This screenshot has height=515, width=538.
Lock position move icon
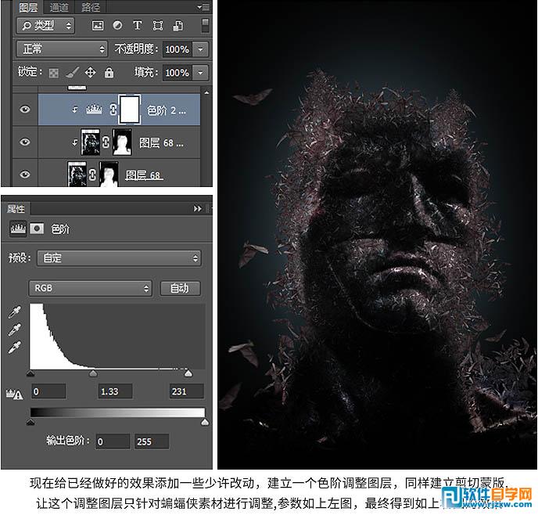pos(90,73)
